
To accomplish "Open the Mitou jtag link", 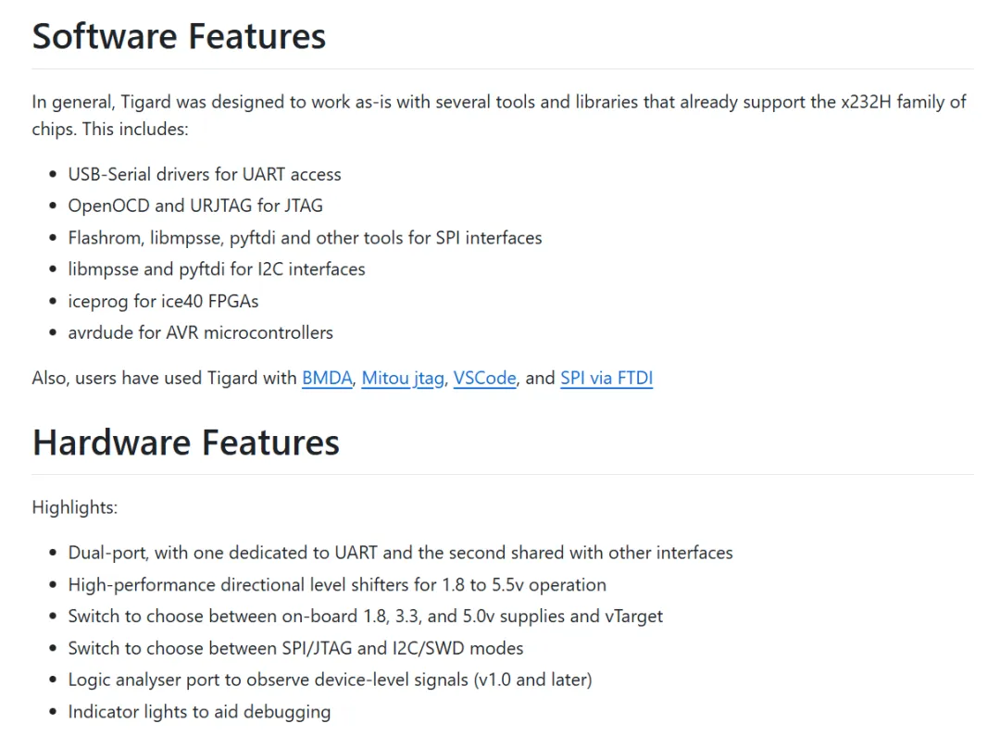I will 403,378.
